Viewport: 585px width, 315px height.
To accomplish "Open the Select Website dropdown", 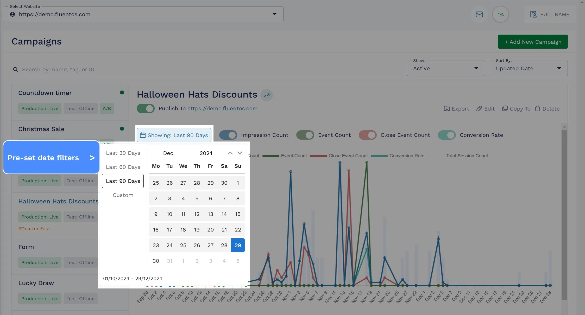I will pos(143,14).
